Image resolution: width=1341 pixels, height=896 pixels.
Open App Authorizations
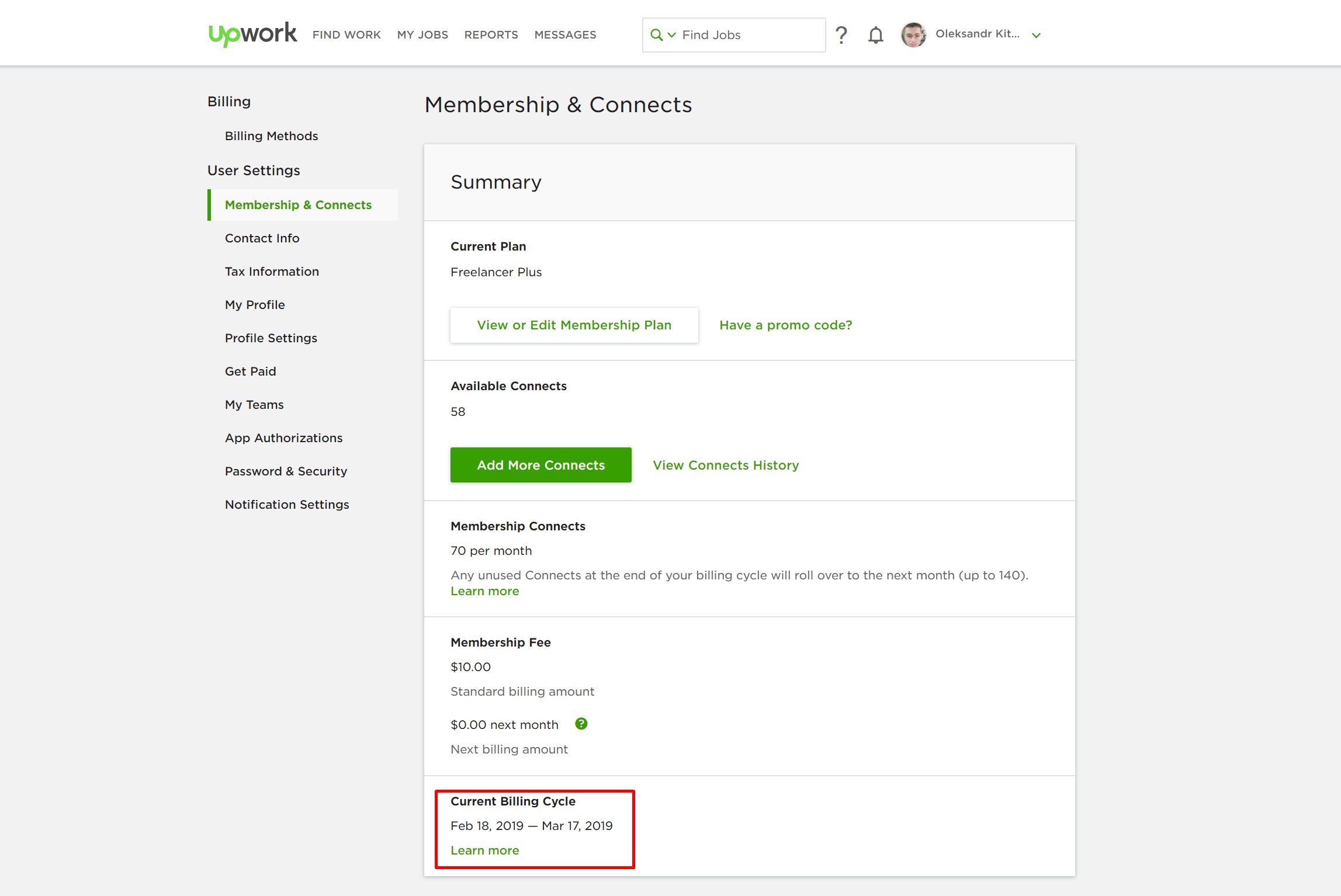283,438
